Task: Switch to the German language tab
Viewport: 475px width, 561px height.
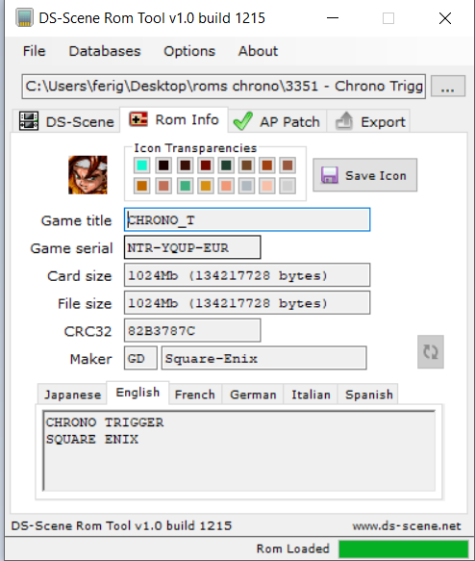Action: coord(253,395)
